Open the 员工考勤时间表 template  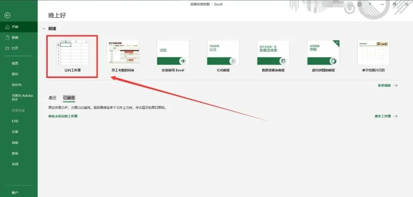(123, 56)
